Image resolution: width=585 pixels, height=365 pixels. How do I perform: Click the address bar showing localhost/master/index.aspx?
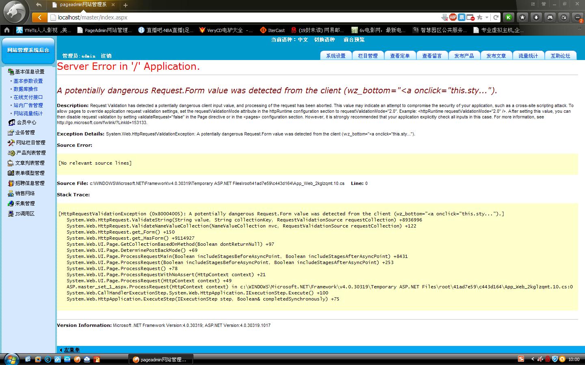(x=244, y=17)
